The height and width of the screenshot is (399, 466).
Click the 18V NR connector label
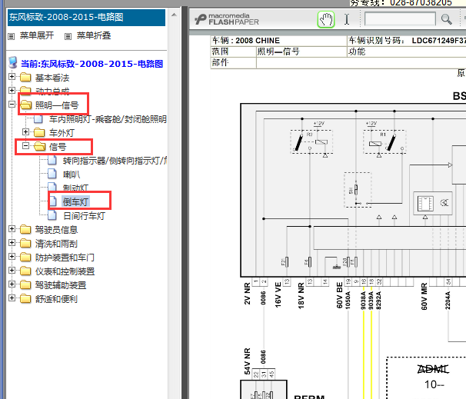click(x=301, y=296)
